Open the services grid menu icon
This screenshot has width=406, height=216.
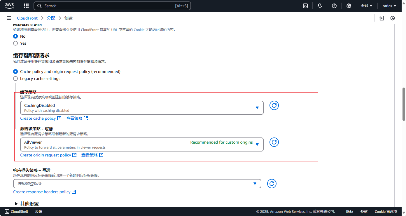point(26,6)
